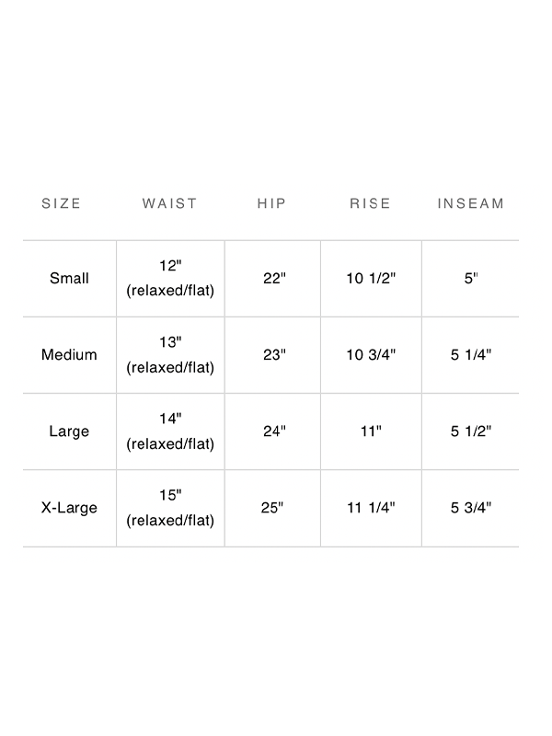
Task: Click the WAIST column header
Action: pyautogui.click(x=170, y=203)
